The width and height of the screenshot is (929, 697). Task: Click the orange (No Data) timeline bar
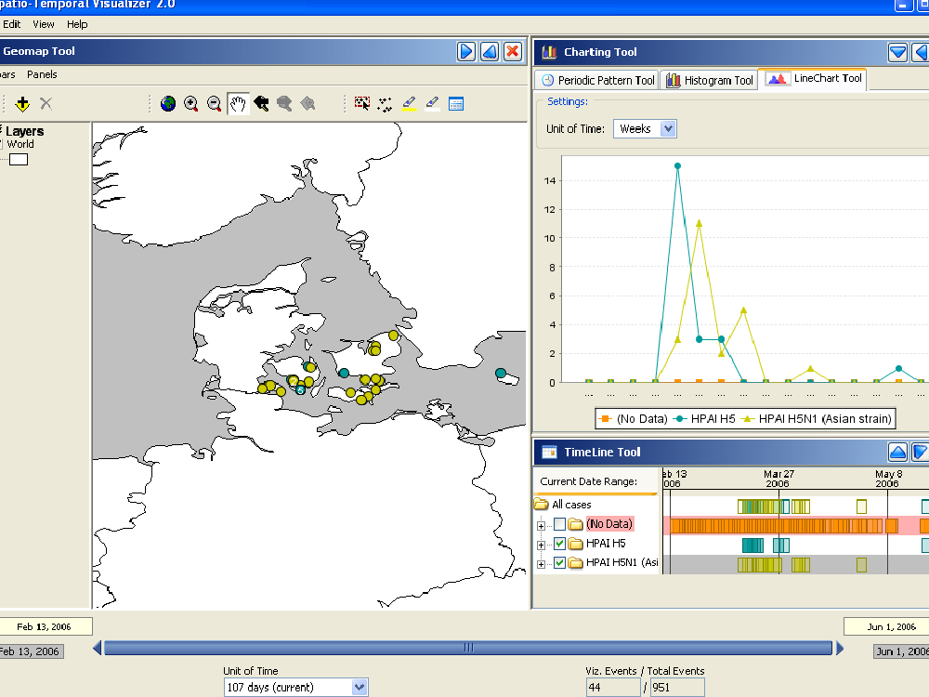pyautogui.click(x=776, y=526)
